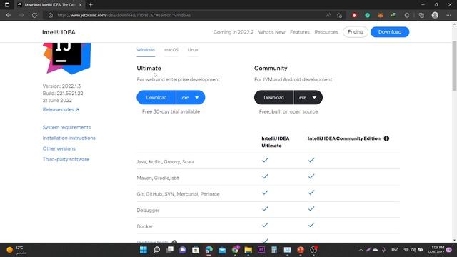
Task: Click the IntelliJ IDEA header logo text
Action: click(x=59, y=32)
